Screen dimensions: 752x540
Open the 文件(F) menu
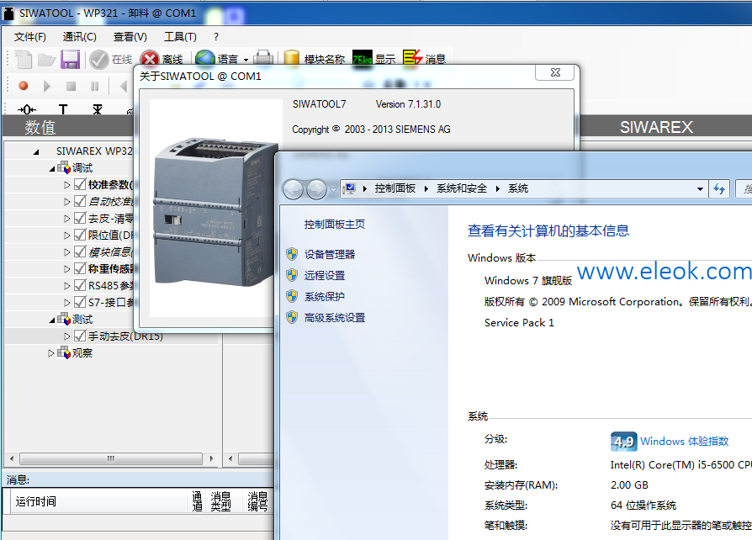pyautogui.click(x=29, y=37)
